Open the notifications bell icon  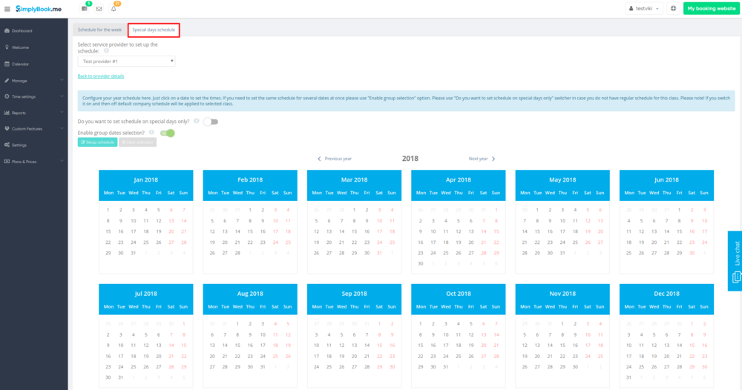point(114,9)
